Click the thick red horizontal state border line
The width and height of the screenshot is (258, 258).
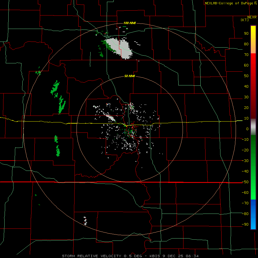[x=121, y=182]
